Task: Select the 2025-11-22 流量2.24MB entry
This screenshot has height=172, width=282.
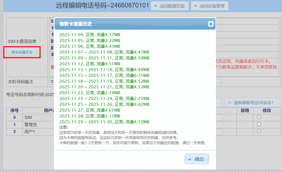Action: click(90, 93)
